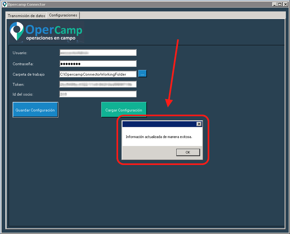Viewport: 290px width, 234px height.
Task: Click the OperCamp logo image
Action: tap(46, 32)
